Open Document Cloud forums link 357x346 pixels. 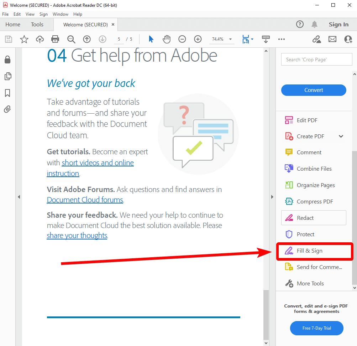(x=85, y=200)
